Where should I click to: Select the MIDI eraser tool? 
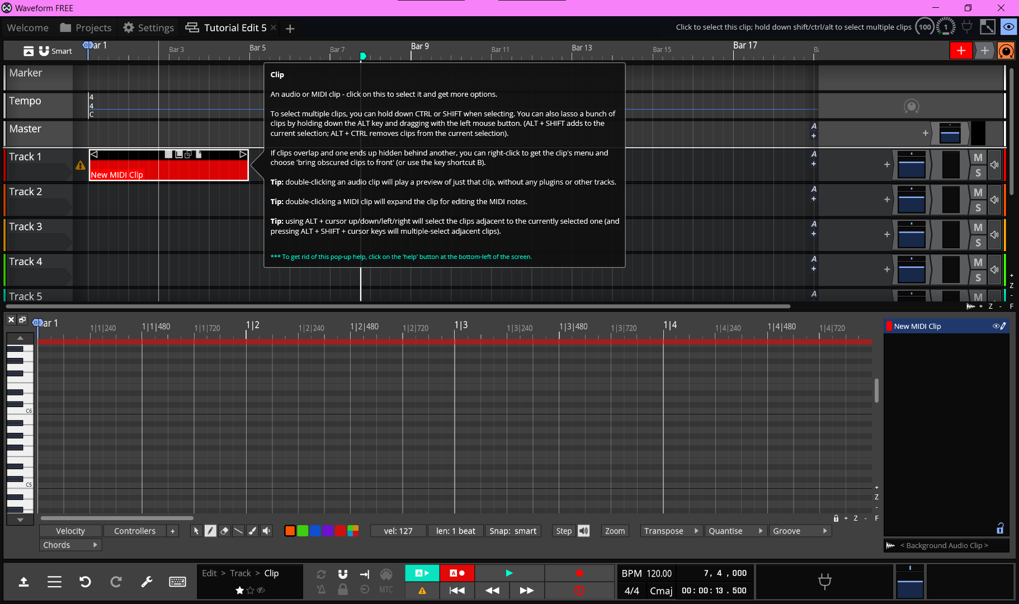point(224,531)
